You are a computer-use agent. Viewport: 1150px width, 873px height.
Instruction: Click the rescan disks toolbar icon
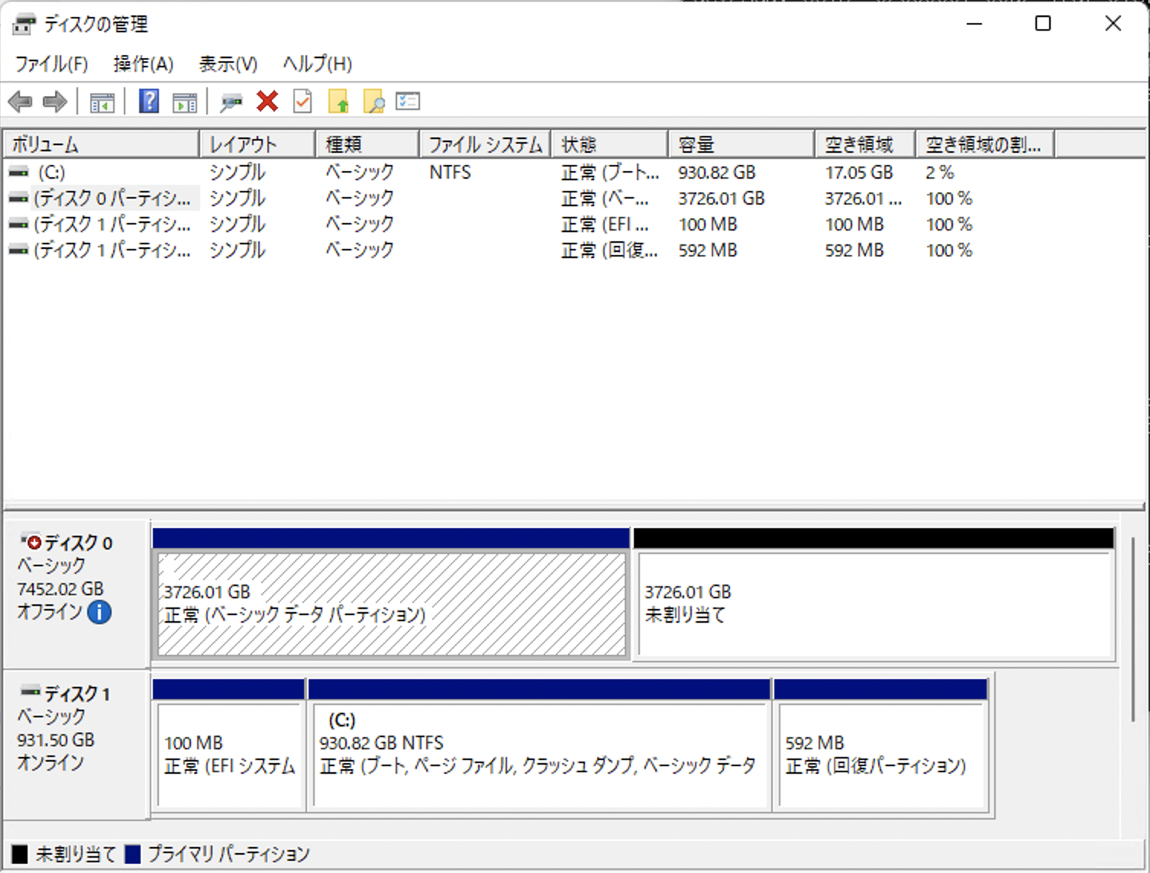click(x=231, y=101)
